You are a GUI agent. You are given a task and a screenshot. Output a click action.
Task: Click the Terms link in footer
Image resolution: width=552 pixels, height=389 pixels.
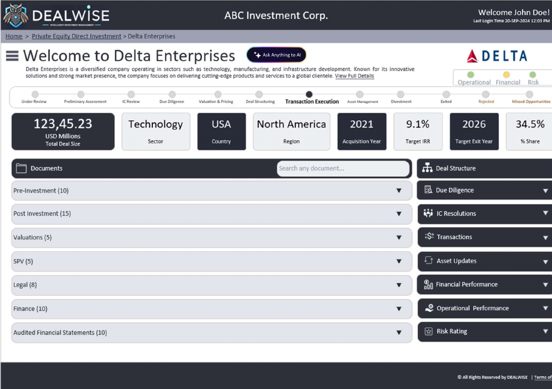point(543,377)
